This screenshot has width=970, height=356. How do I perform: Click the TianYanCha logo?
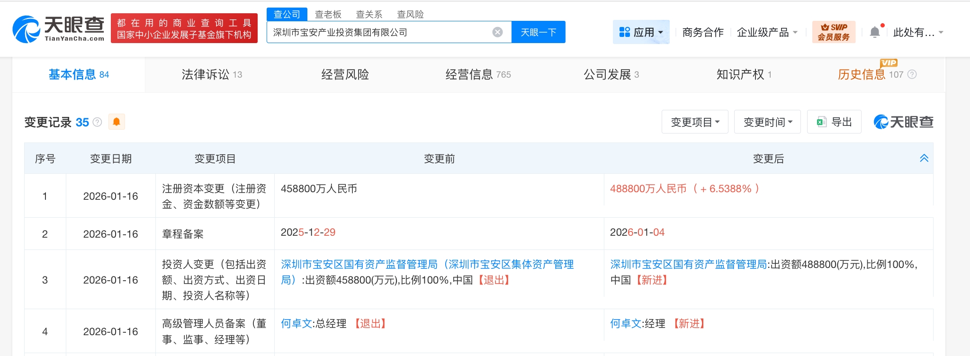[58, 29]
